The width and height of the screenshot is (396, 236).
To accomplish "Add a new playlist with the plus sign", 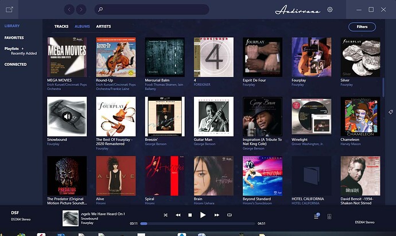I will (22, 49).
